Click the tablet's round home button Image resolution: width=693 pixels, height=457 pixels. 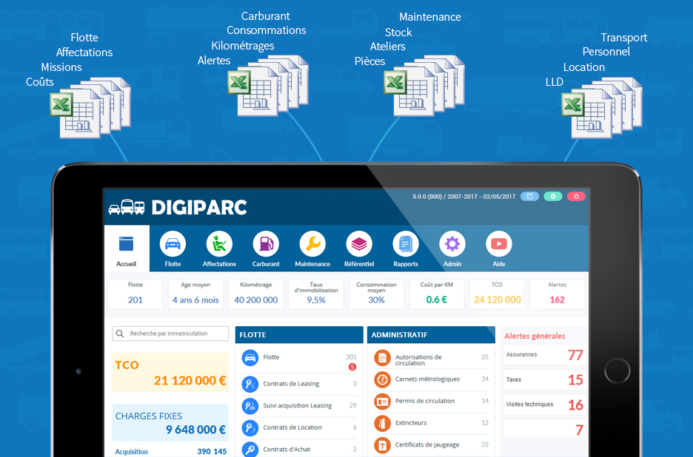point(617,371)
